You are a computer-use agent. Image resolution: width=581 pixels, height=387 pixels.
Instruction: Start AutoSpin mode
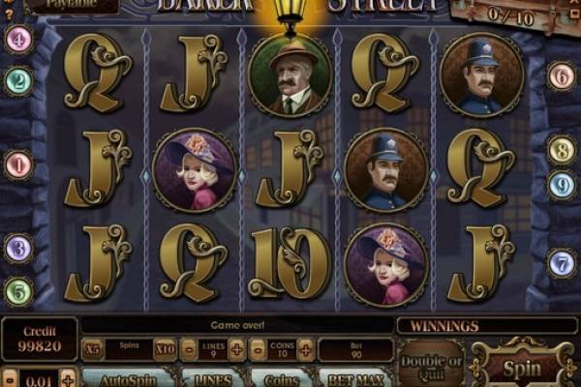[x=128, y=378]
